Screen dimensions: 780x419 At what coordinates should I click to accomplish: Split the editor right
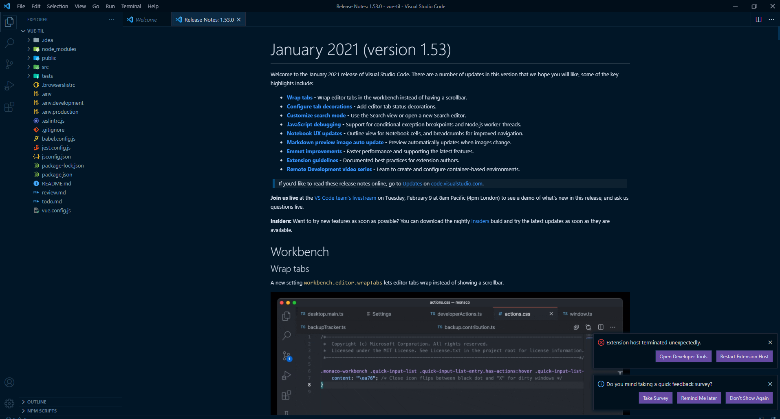[758, 20]
